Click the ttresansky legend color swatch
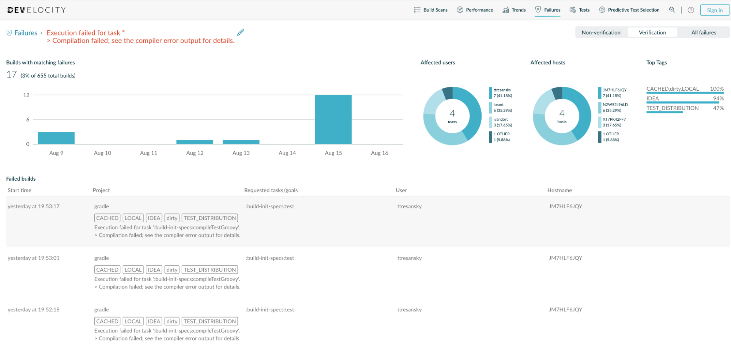The image size is (731, 353). (x=490, y=93)
